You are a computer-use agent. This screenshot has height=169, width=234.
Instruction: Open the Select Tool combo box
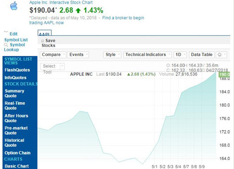(x=52, y=66)
